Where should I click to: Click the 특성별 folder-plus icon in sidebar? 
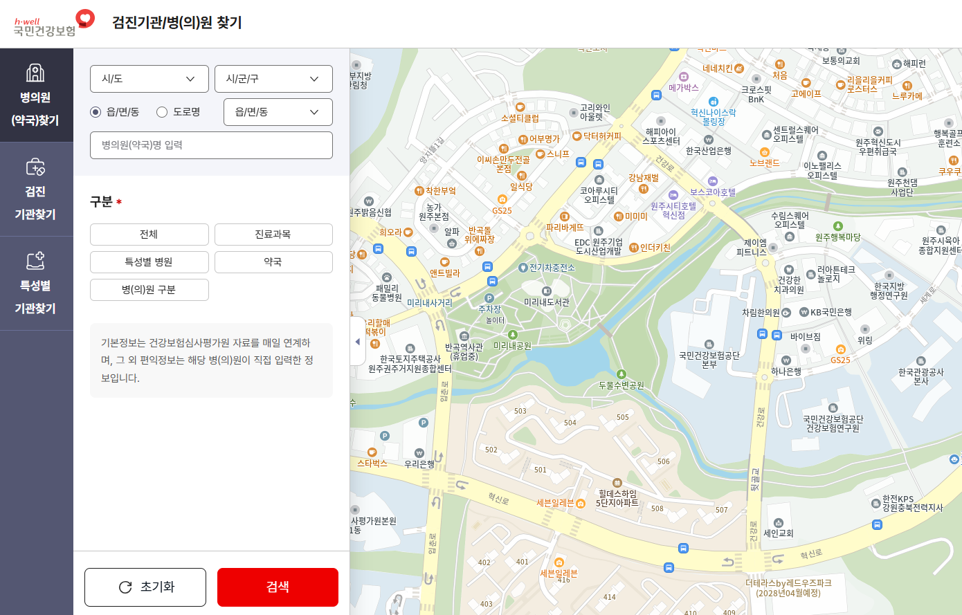click(35, 261)
